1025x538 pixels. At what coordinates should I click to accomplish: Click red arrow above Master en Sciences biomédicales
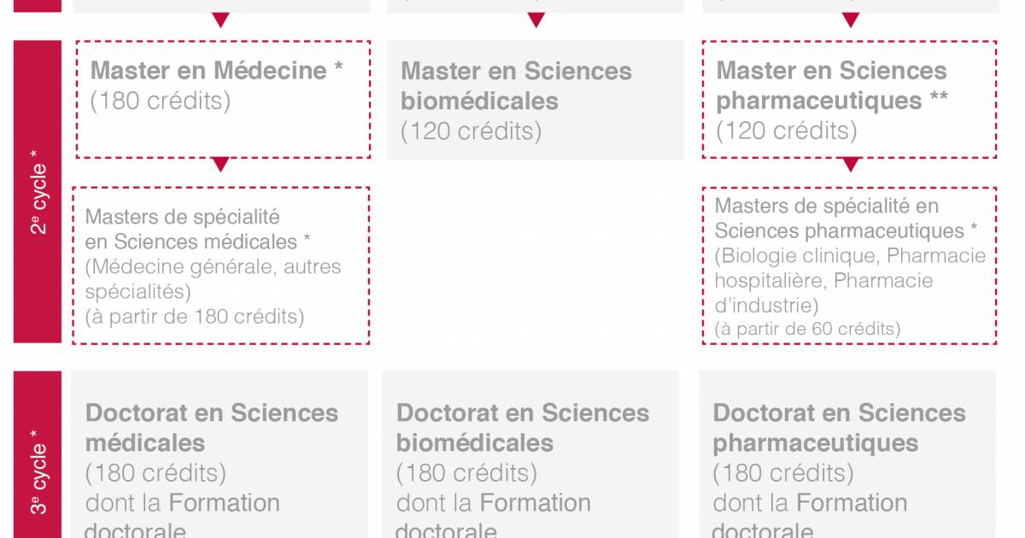(x=536, y=20)
